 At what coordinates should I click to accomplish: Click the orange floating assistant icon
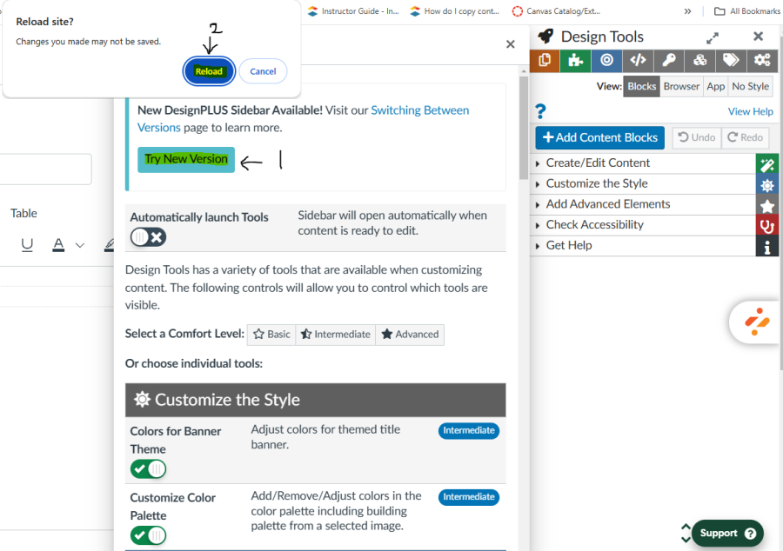point(757,322)
